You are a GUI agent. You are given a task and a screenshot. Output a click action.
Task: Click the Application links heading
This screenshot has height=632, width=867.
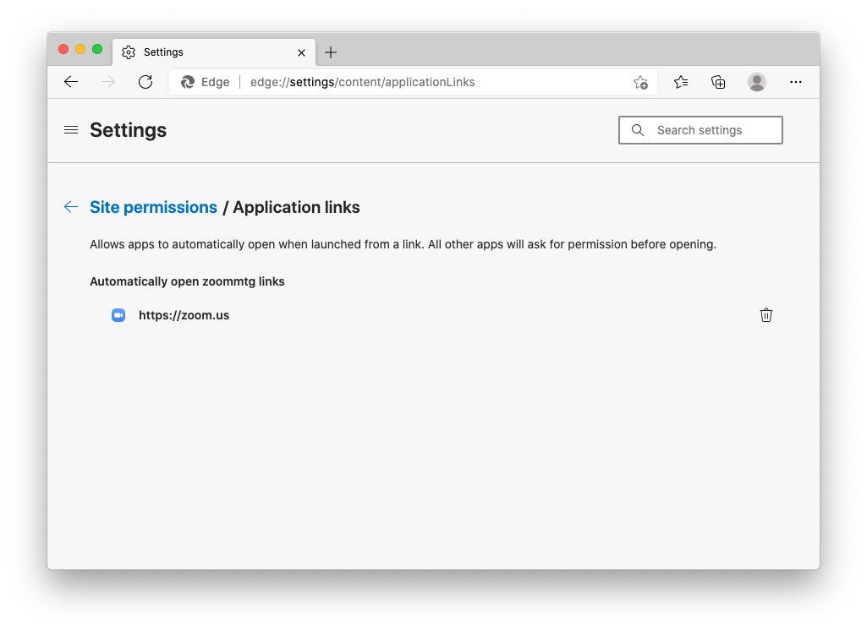click(296, 207)
